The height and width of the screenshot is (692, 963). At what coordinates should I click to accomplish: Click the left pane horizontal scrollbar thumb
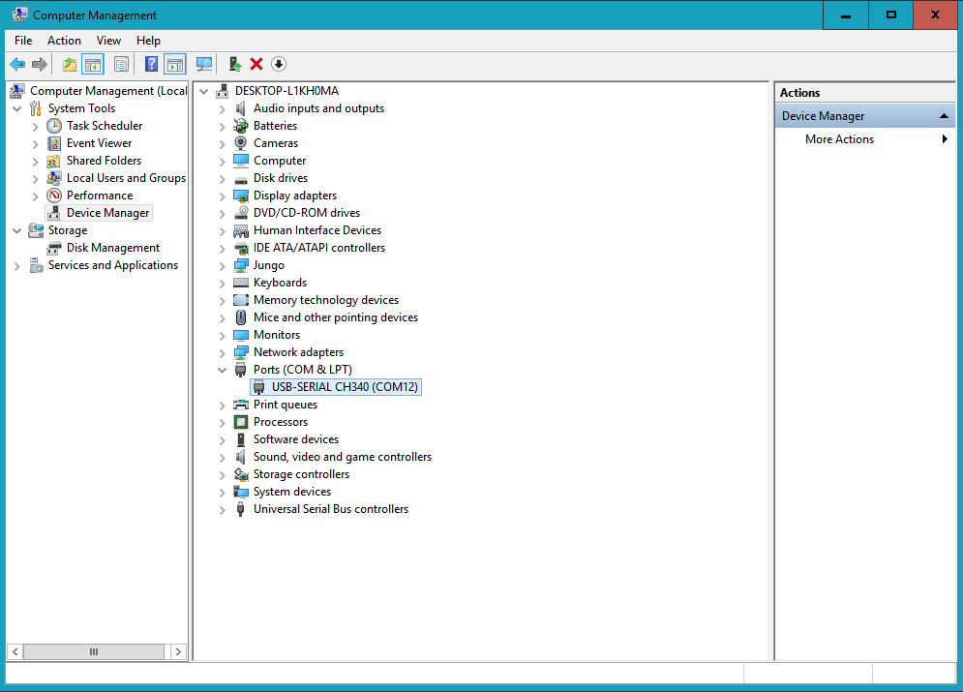(x=93, y=651)
